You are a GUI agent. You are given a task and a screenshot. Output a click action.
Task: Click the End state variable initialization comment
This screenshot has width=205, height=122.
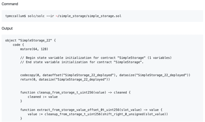click(x=82, y=62)
